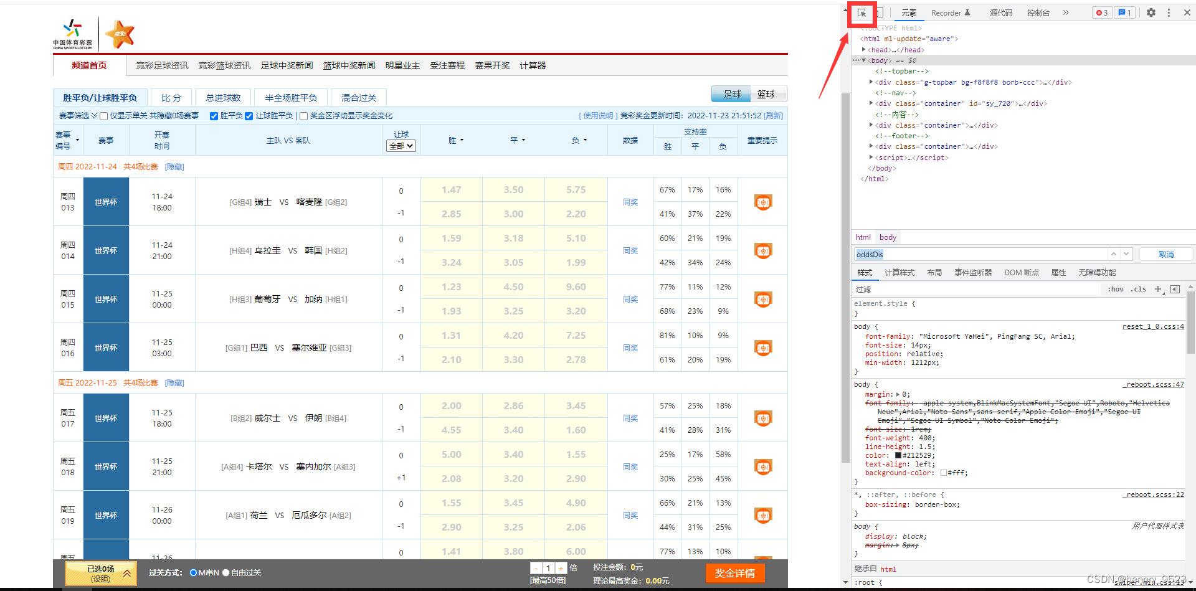1196x591 pixels.
Task: Decrease the bet multiple with the minus button
Action: 536,568
